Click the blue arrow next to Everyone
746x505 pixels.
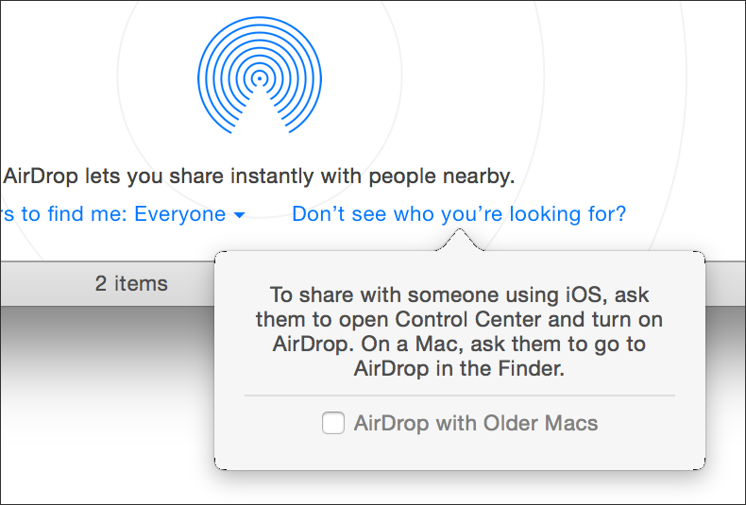[x=239, y=215]
